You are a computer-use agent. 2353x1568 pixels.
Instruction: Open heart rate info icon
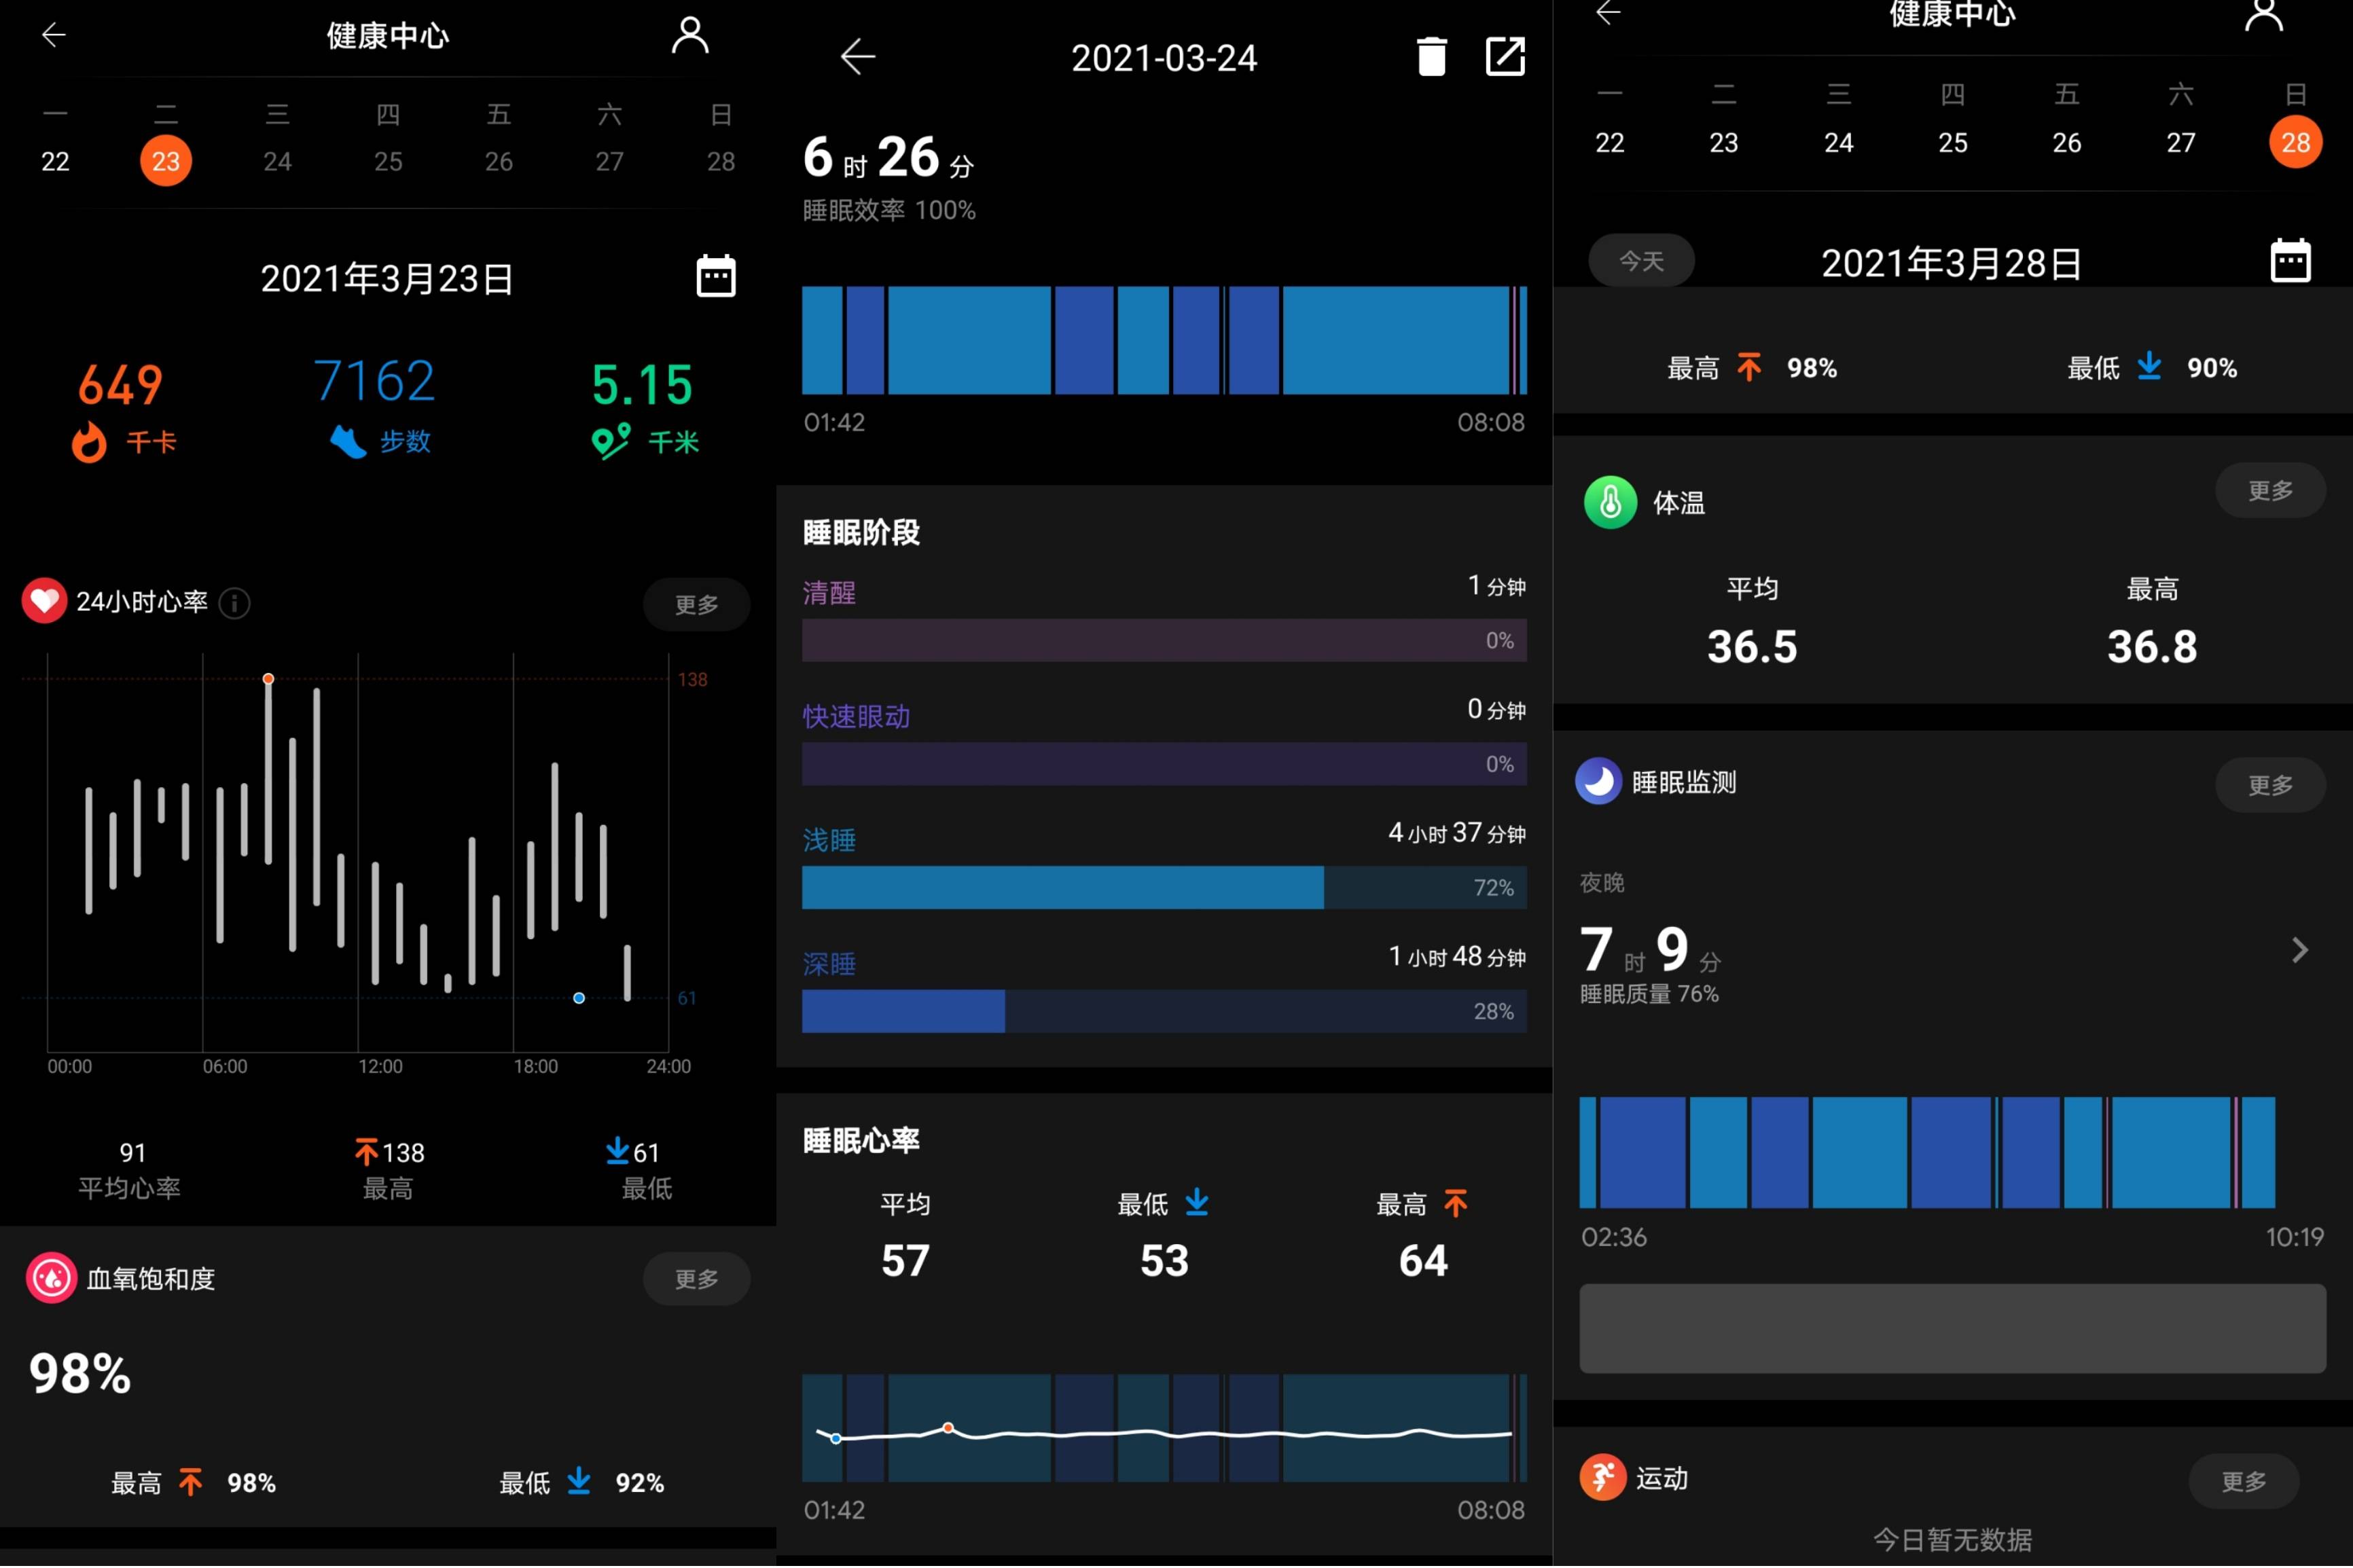coord(234,603)
